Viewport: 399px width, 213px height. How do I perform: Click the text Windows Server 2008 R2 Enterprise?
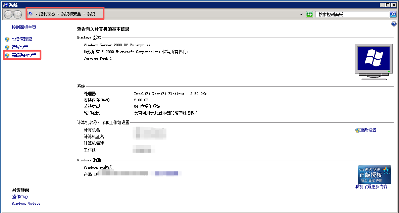[x=117, y=45]
